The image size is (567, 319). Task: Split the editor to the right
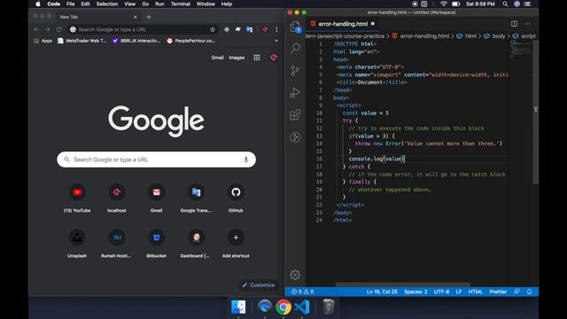coord(514,24)
